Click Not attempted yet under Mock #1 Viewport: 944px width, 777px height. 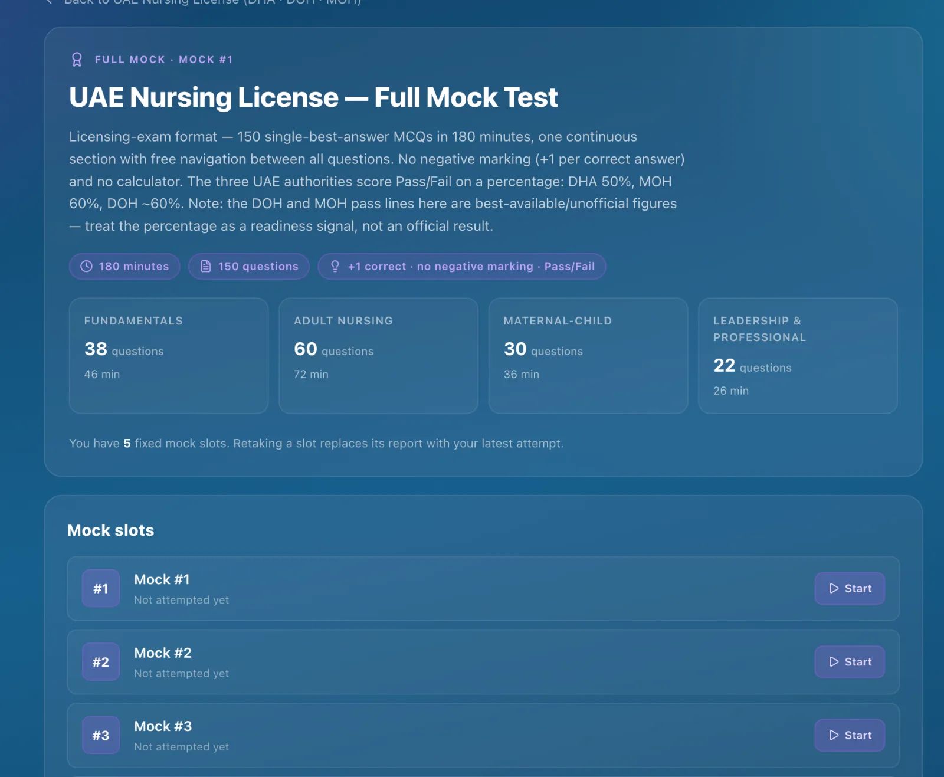click(181, 600)
